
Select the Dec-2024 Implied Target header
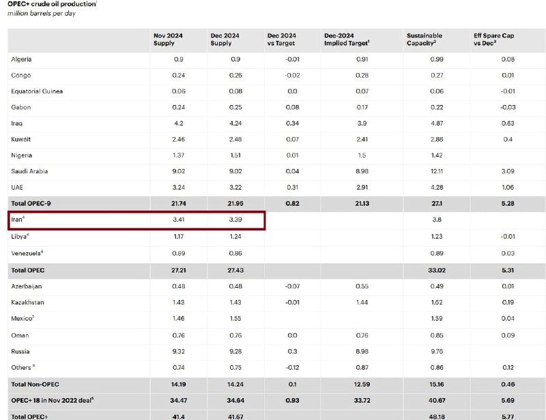click(349, 40)
